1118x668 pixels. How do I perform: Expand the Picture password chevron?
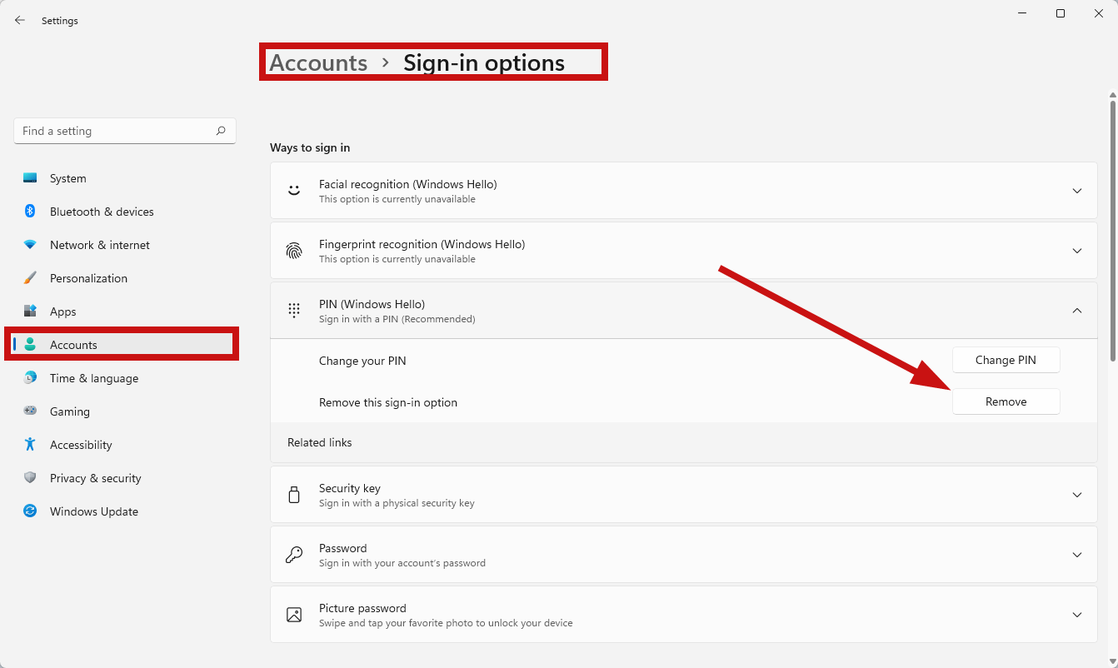pyautogui.click(x=1077, y=615)
